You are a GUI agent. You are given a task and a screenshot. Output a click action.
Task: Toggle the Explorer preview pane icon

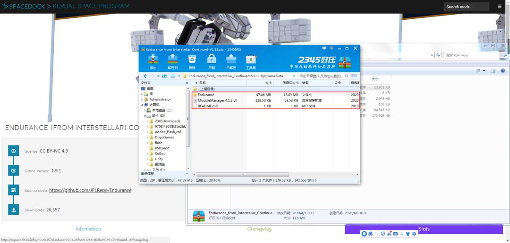tap(493, 71)
